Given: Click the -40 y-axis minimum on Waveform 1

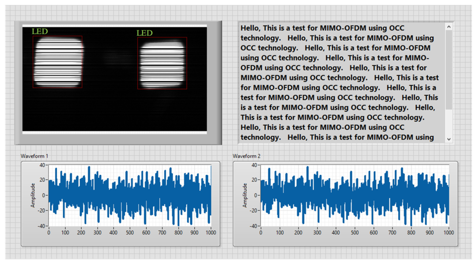Looking at the screenshot, I should point(42,226).
